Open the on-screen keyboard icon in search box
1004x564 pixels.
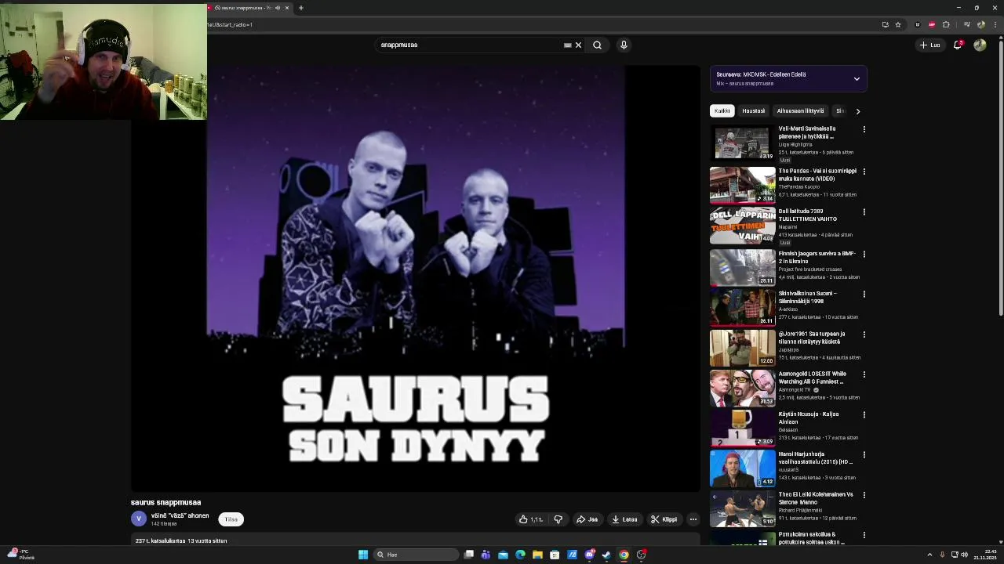(x=567, y=45)
